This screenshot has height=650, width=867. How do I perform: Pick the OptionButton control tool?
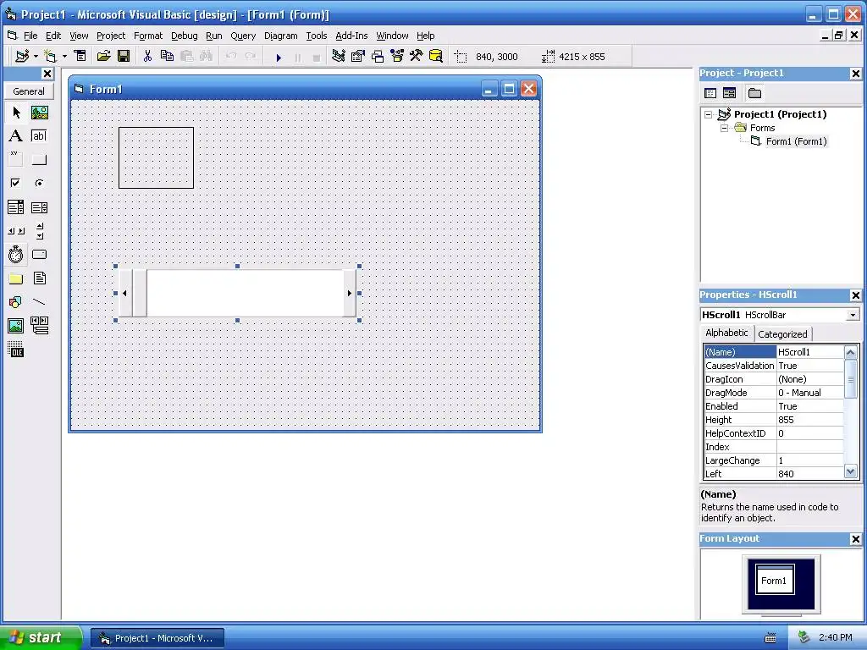click(x=39, y=183)
